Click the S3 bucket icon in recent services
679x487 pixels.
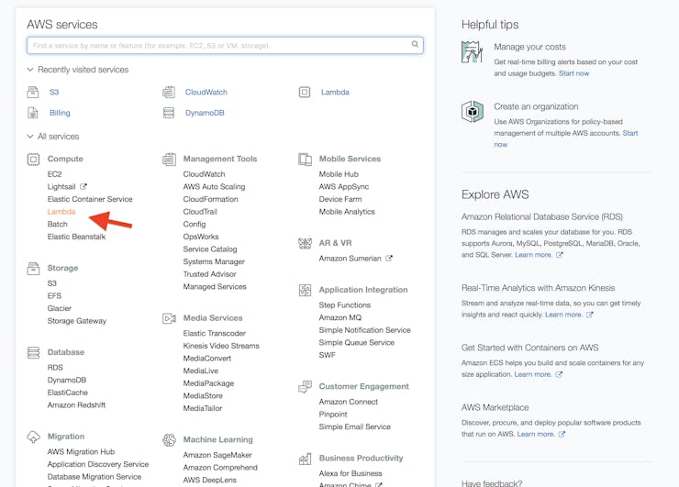pyautogui.click(x=33, y=92)
